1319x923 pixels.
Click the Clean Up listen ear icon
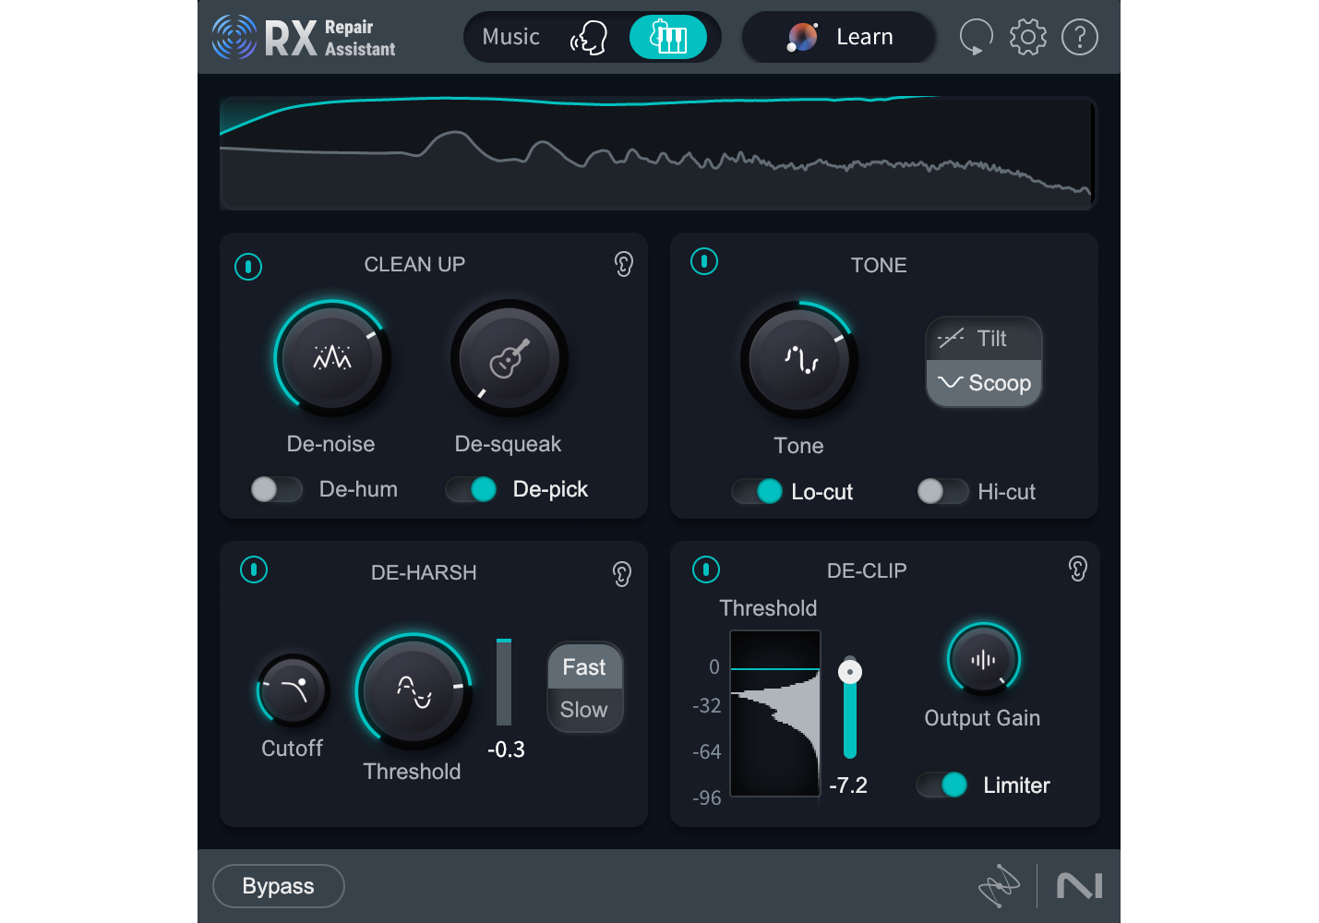(624, 265)
